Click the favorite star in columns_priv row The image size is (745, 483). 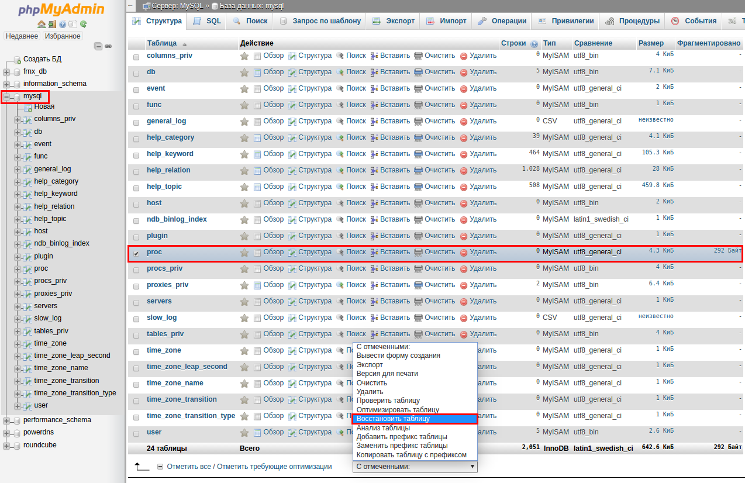point(244,56)
